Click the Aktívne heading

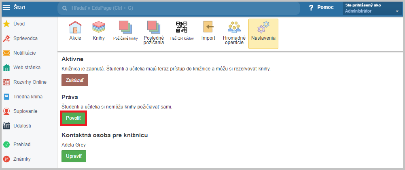72,59
